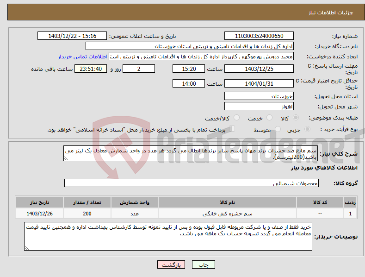The image size is (365, 277).
Task: Click the quantity cell 200
Action: point(87,214)
